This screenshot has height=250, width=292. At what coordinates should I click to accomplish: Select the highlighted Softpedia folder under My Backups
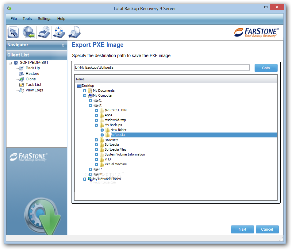pos(194,135)
